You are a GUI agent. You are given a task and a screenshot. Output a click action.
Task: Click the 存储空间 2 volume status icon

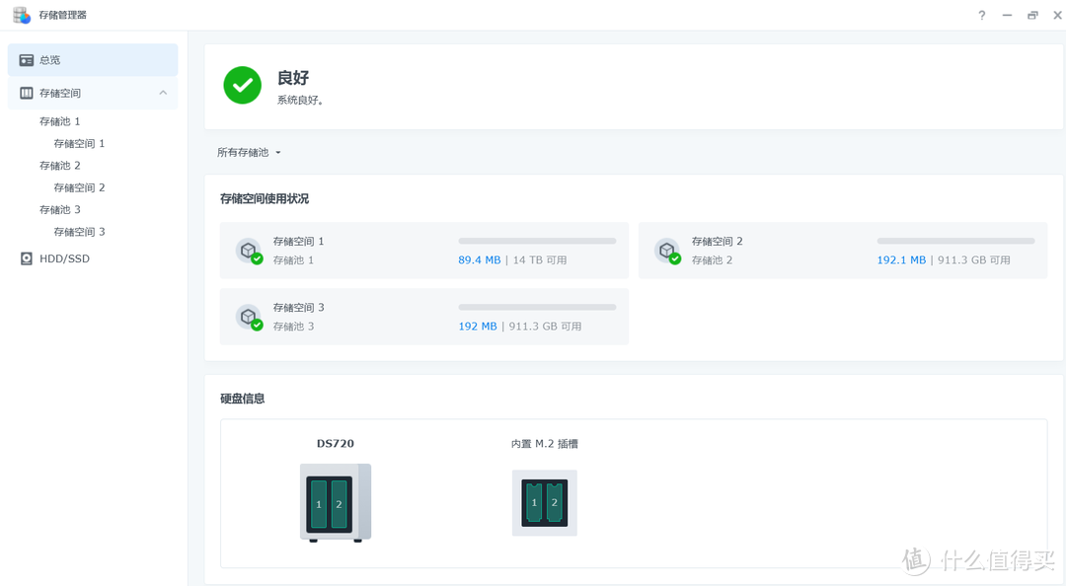[668, 251]
